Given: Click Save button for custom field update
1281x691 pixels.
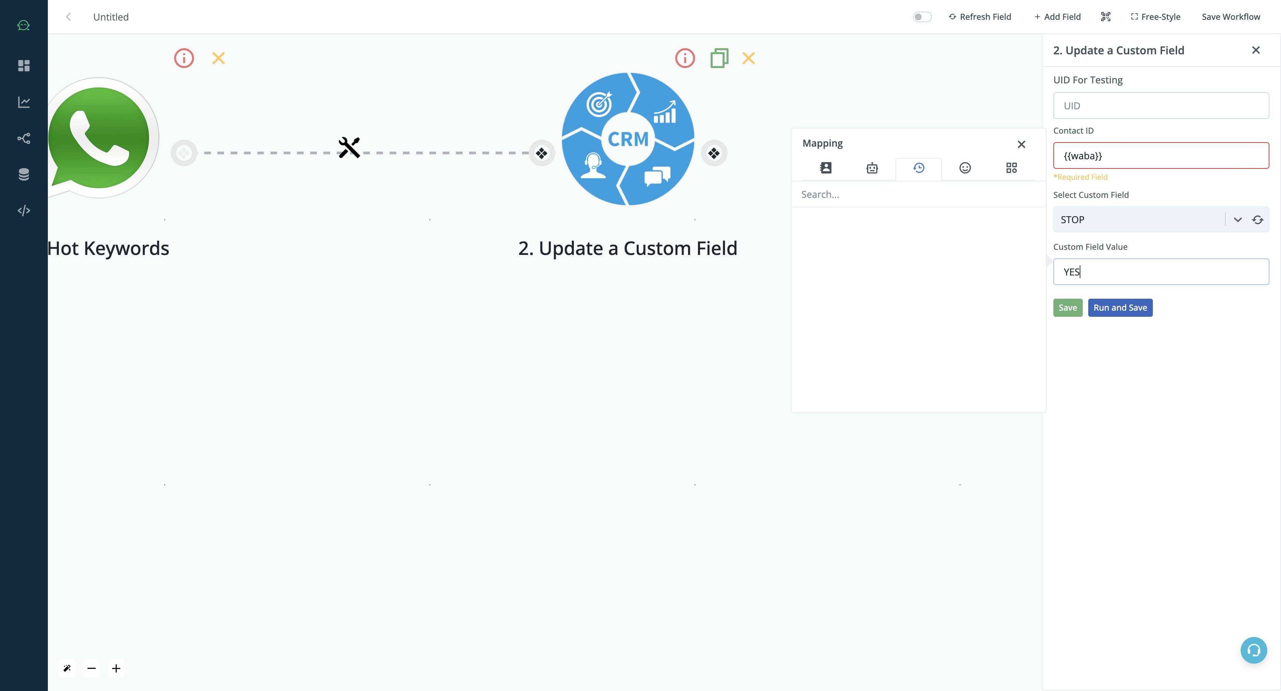Looking at the screenshot, I should (1067, 307).
